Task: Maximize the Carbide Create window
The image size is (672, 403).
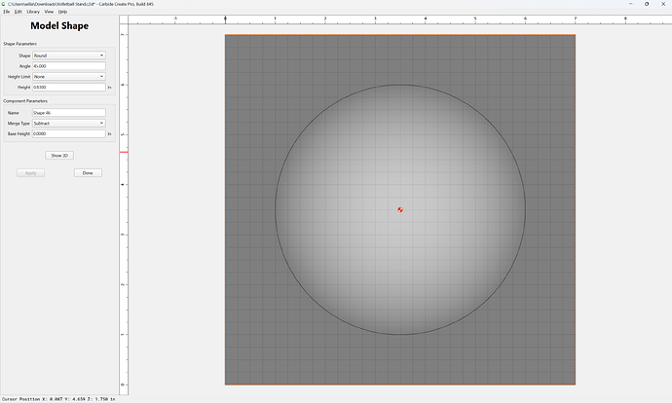Action: tap(647, 4)
